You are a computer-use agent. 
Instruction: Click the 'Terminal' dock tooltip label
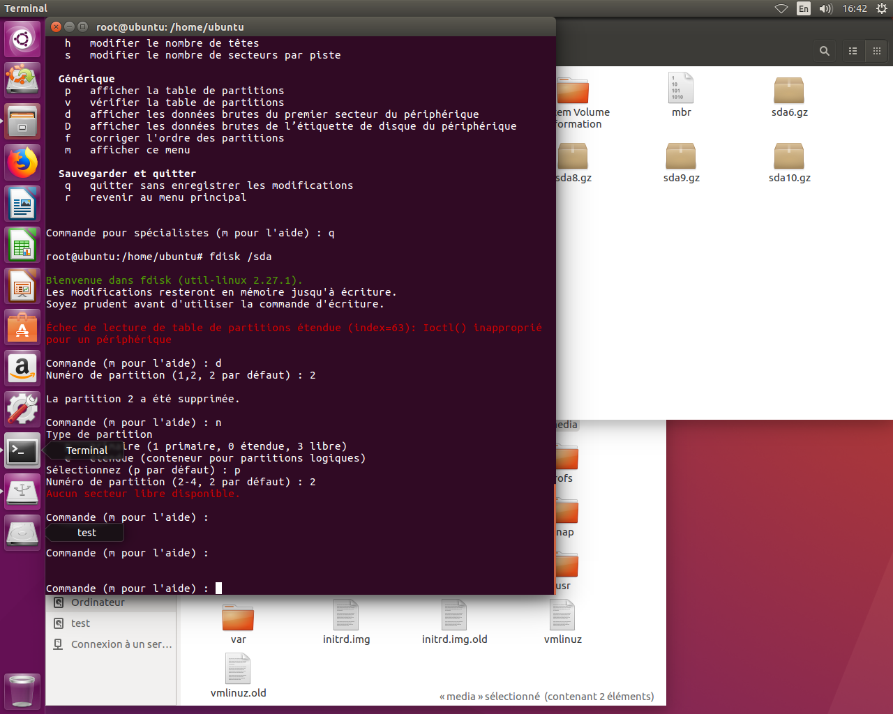pyautogui.click(x=87, y=450)
